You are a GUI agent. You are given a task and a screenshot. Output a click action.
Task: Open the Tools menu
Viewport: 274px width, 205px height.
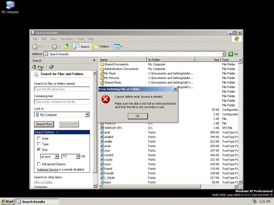tap(81, 39)
